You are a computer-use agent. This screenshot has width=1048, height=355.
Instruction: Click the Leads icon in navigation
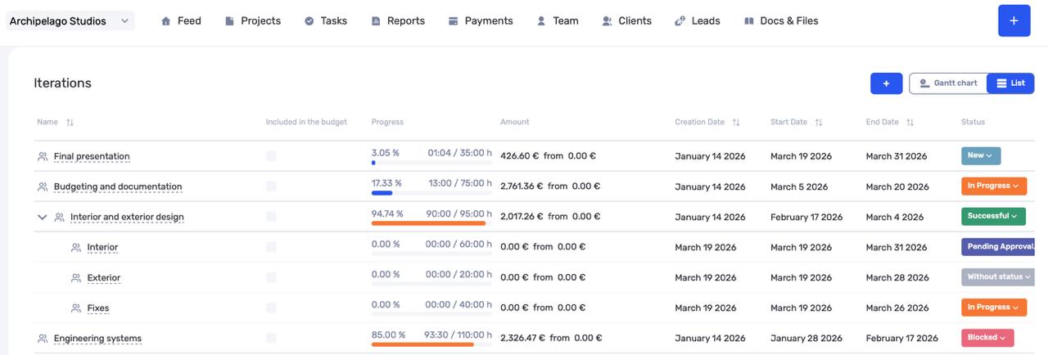tap(680, 21)
